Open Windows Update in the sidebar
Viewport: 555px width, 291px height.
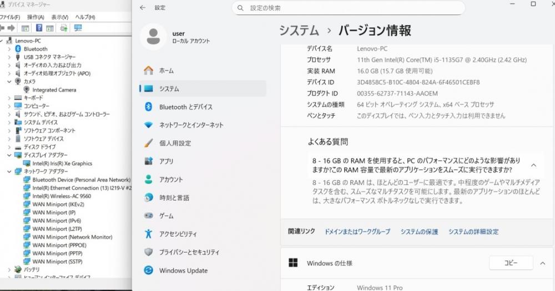[203, 270]
